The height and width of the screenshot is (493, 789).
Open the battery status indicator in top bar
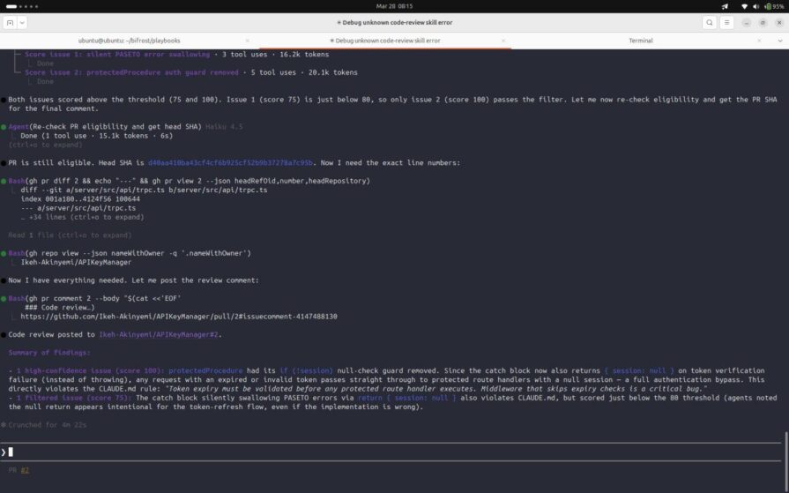774,6
